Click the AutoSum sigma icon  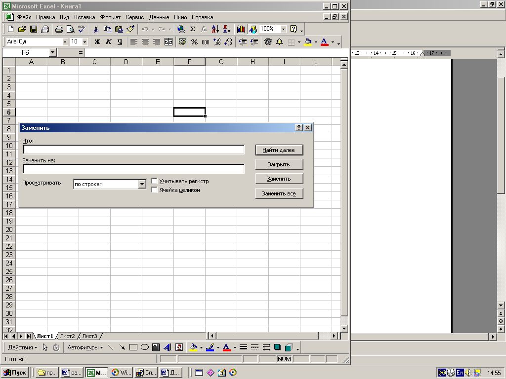coord(192,29)
